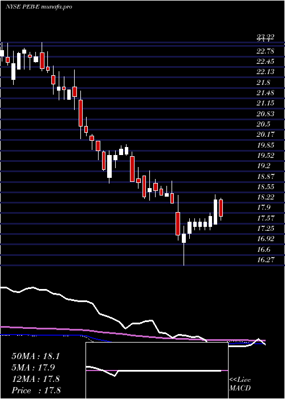Click the 19.85 price axis label

pyautogui.click(x=266, y=145)
